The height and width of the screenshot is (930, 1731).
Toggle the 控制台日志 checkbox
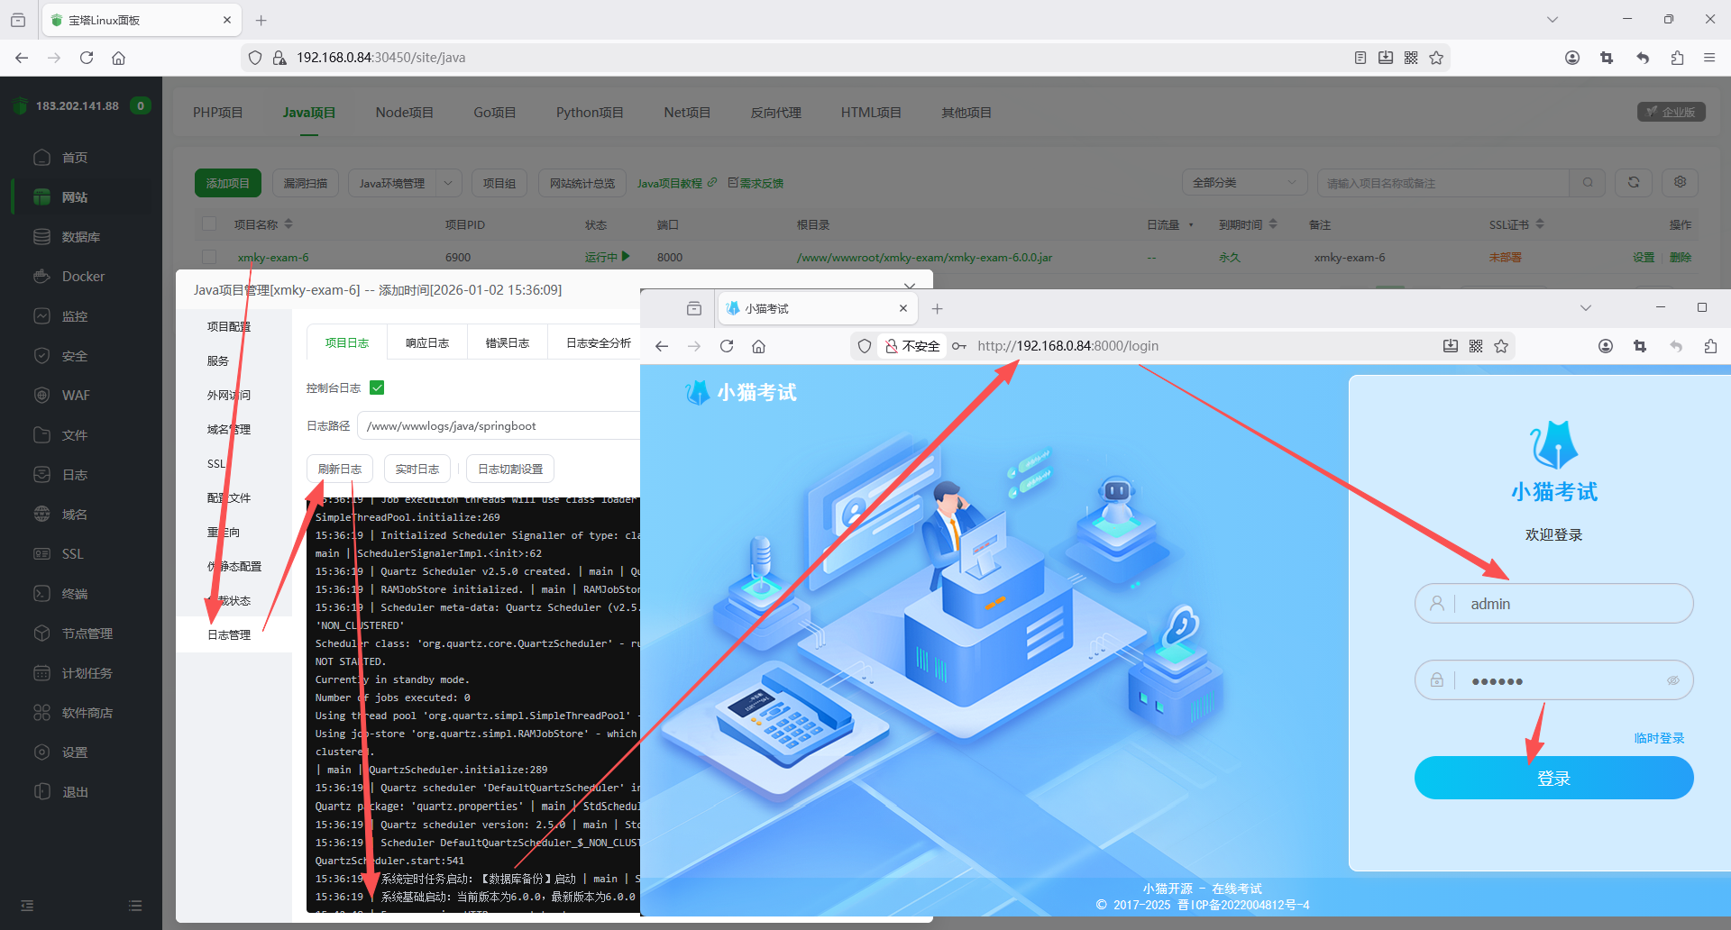coord(377,387)
